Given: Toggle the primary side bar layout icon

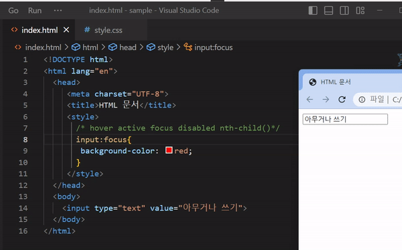Looking at the screenshot, I should [313, 11].
